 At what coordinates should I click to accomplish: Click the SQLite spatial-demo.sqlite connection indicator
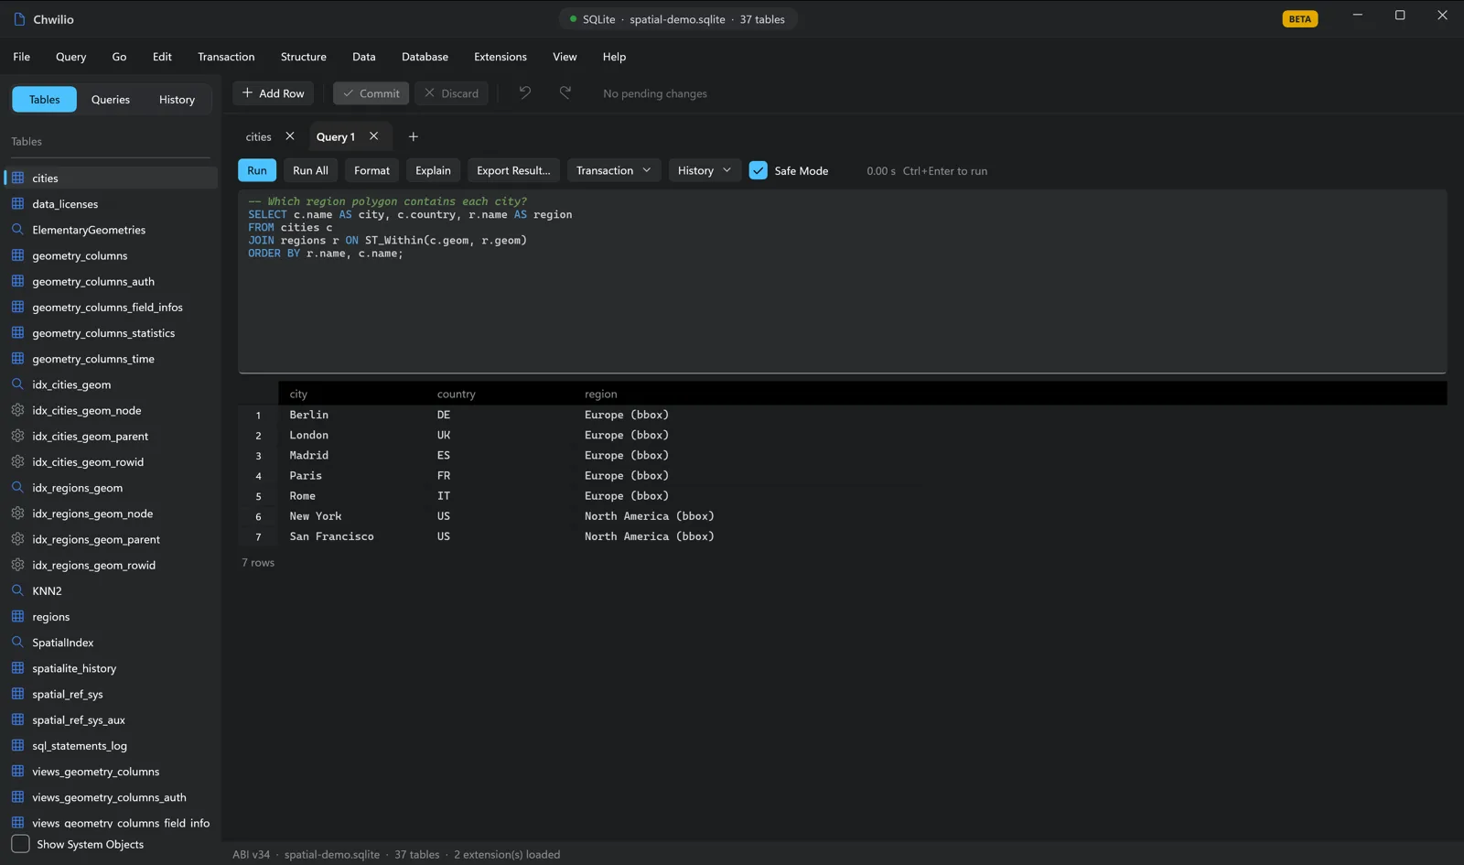(x=677, y=18)
